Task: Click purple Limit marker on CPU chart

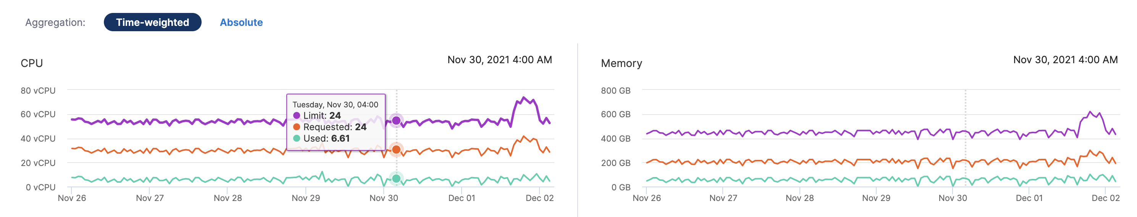Action: tap(396, 120)
